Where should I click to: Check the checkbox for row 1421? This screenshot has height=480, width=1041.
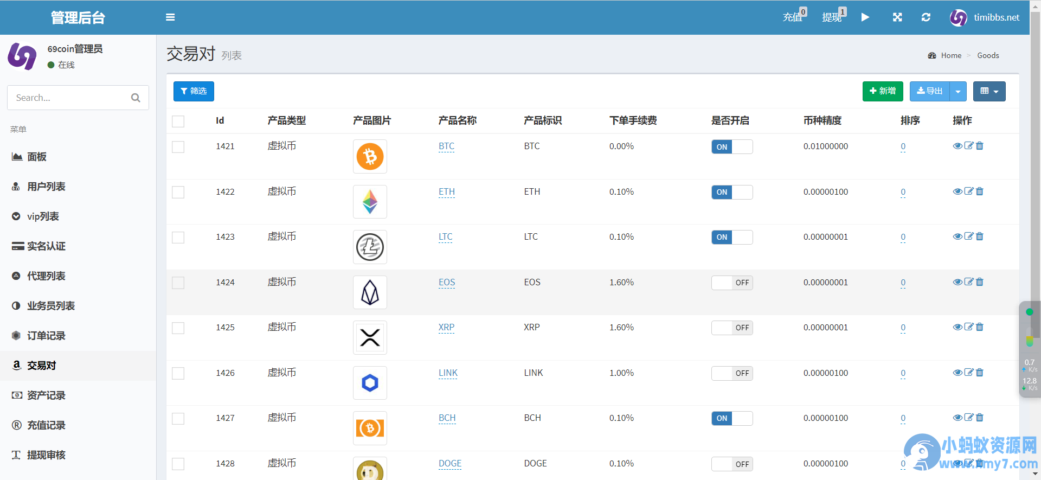[178, 147]
